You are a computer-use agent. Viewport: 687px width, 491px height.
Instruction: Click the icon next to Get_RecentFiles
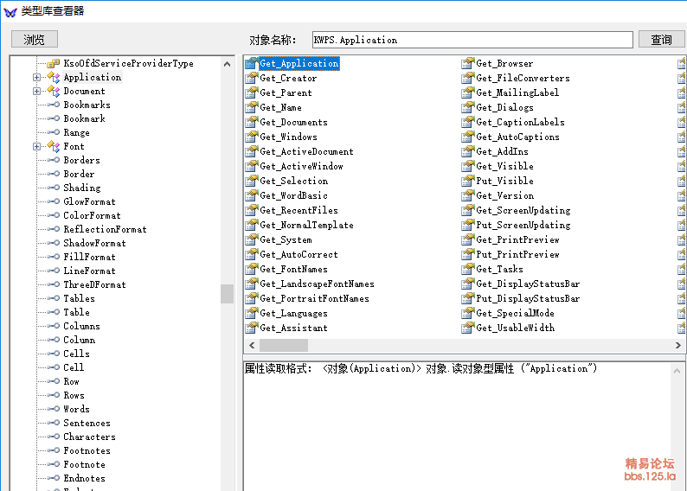(x=251, y=210)
